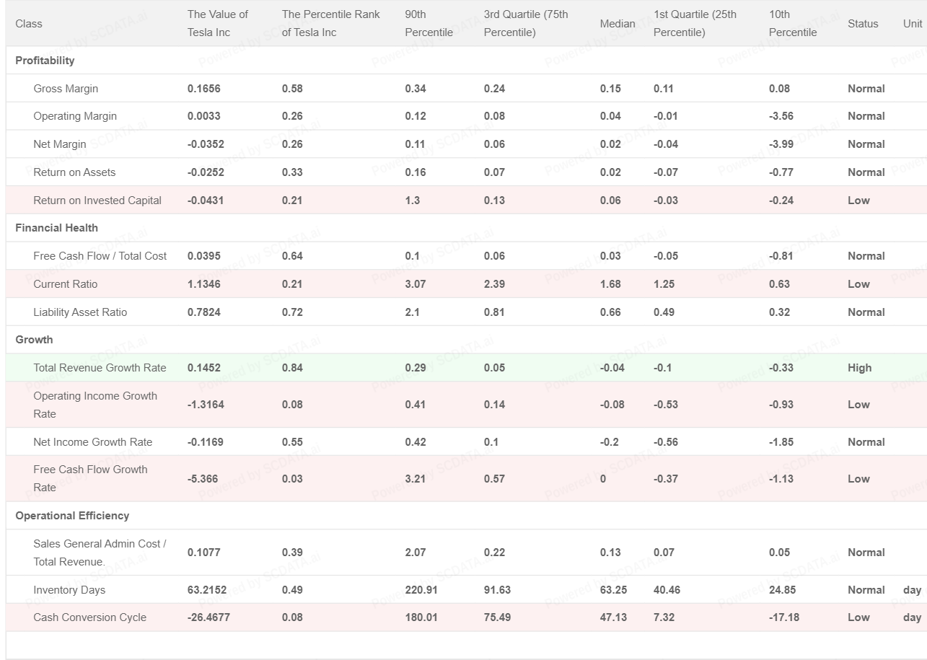Click 'The Value of Tesla Inc' header

click(x=218, y=23)
